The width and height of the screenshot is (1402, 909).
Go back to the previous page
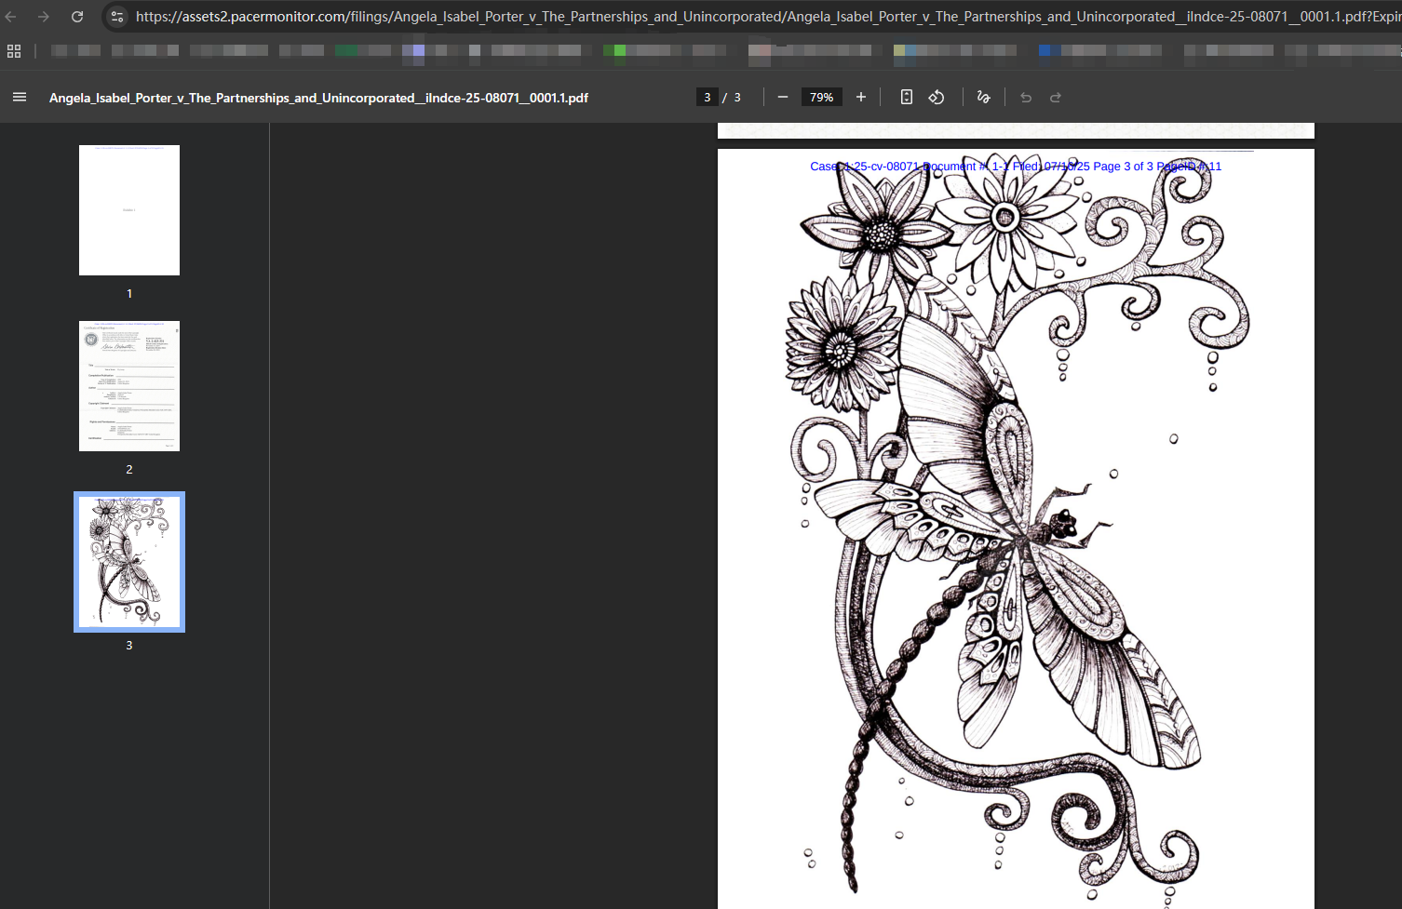11,17
